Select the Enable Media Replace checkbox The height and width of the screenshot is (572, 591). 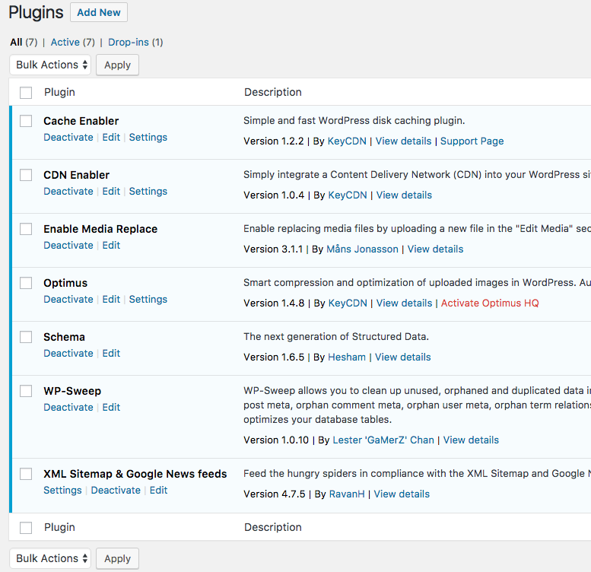point(26,229)
